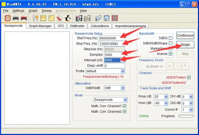Uncheck the Inverse checkbox
Viewport: 199px width, 135px height.
click(171, 54)
